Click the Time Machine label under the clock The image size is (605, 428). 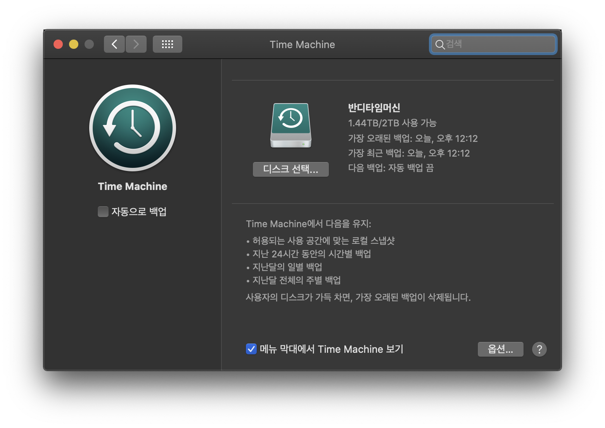coord(133,186)
